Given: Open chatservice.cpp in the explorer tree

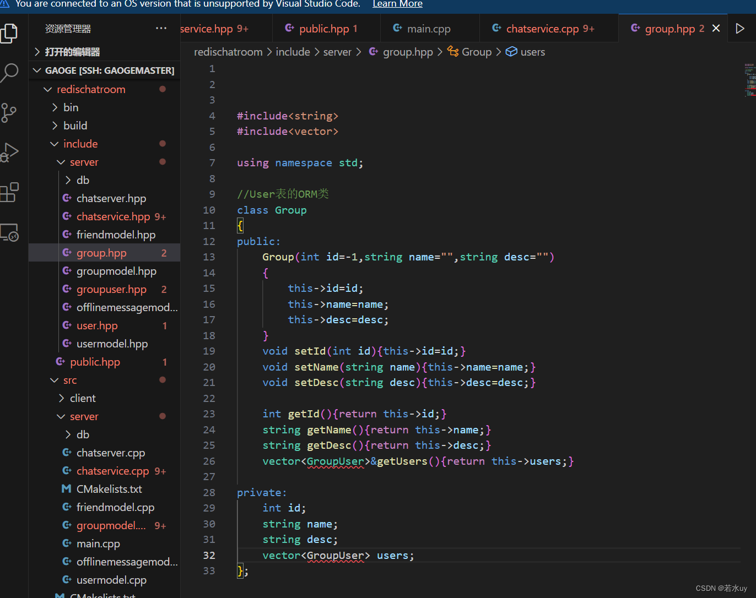Looking at the screenshot, I should [x=104, y=471].
